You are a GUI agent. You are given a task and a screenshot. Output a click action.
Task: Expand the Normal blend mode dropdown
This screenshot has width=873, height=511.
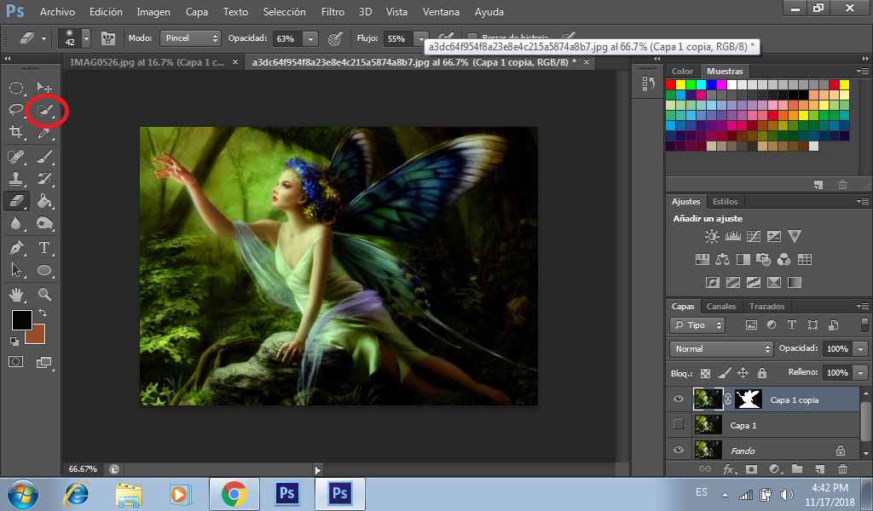click(721, 348)
